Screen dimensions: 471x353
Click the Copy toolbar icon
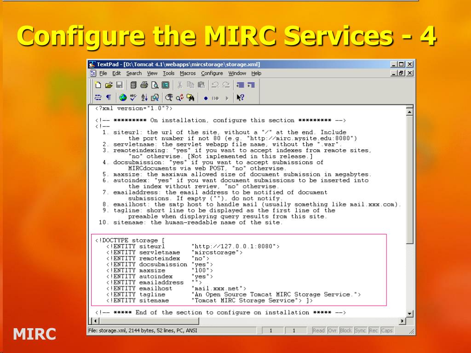tap(190, 85)
